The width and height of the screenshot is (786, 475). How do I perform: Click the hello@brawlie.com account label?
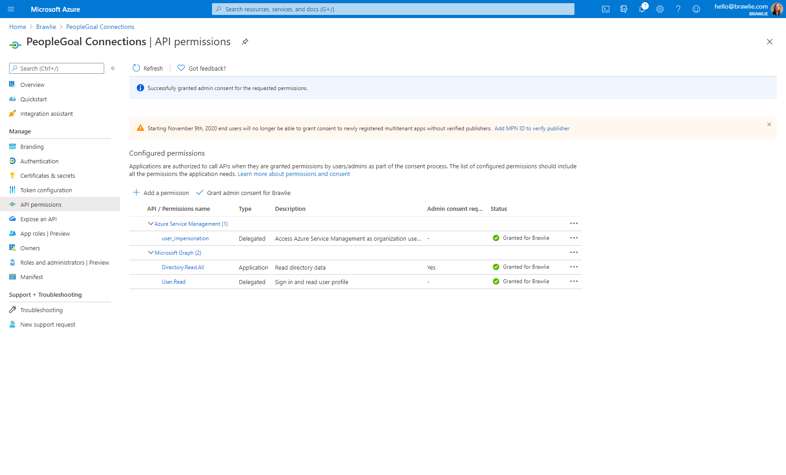pyautogui.click(x=741, y=6)
